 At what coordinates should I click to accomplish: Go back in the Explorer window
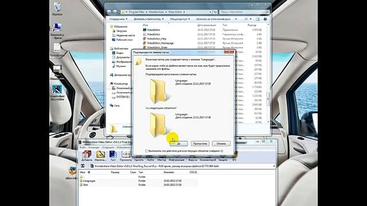109,11
